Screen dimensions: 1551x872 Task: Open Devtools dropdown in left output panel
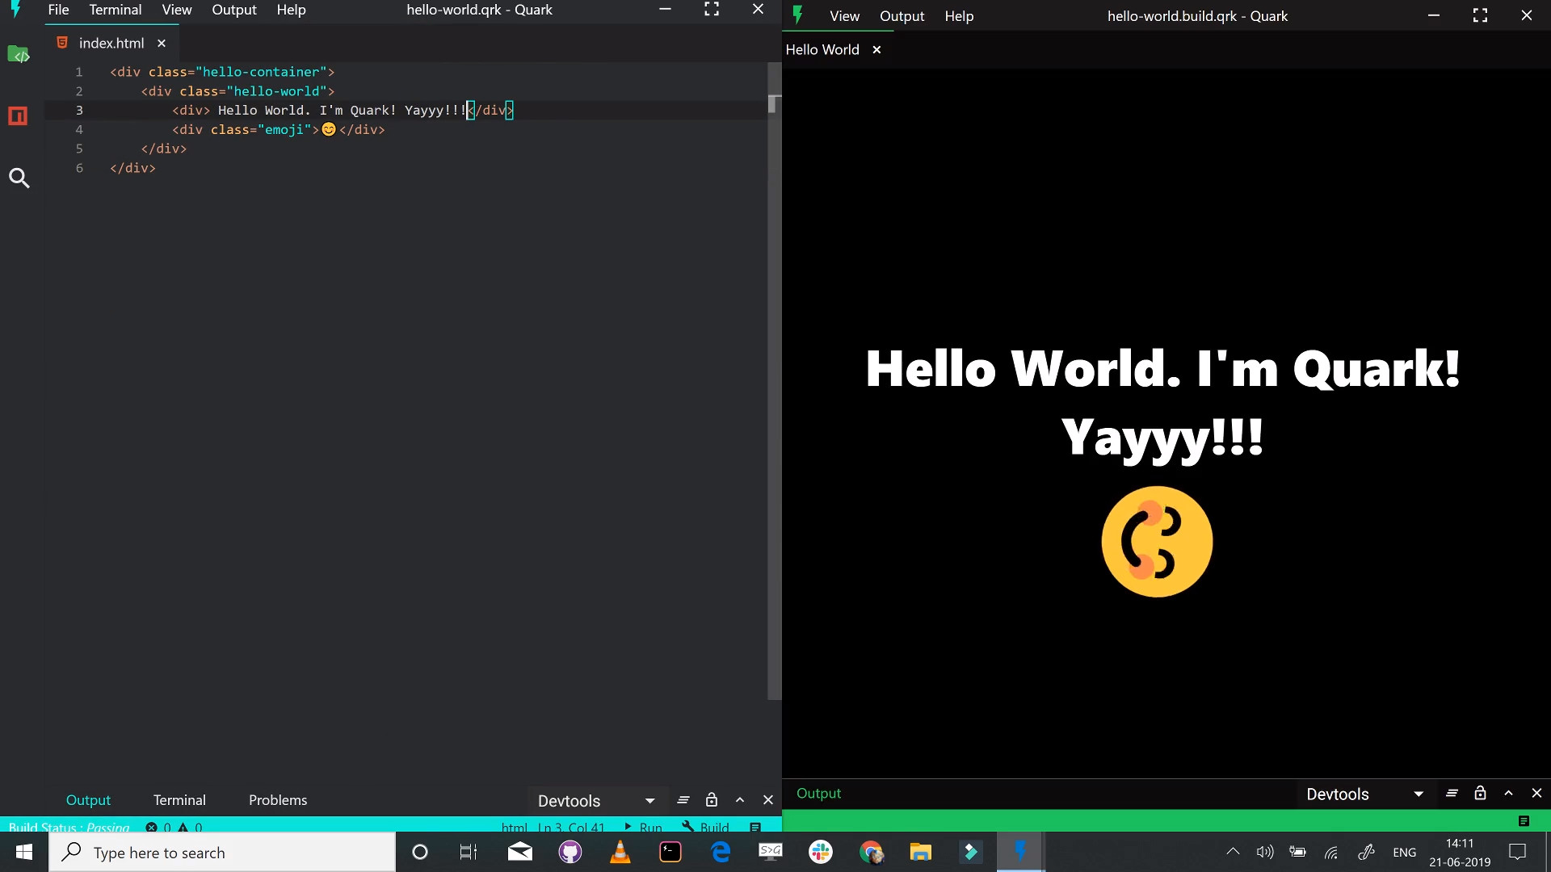596,801
